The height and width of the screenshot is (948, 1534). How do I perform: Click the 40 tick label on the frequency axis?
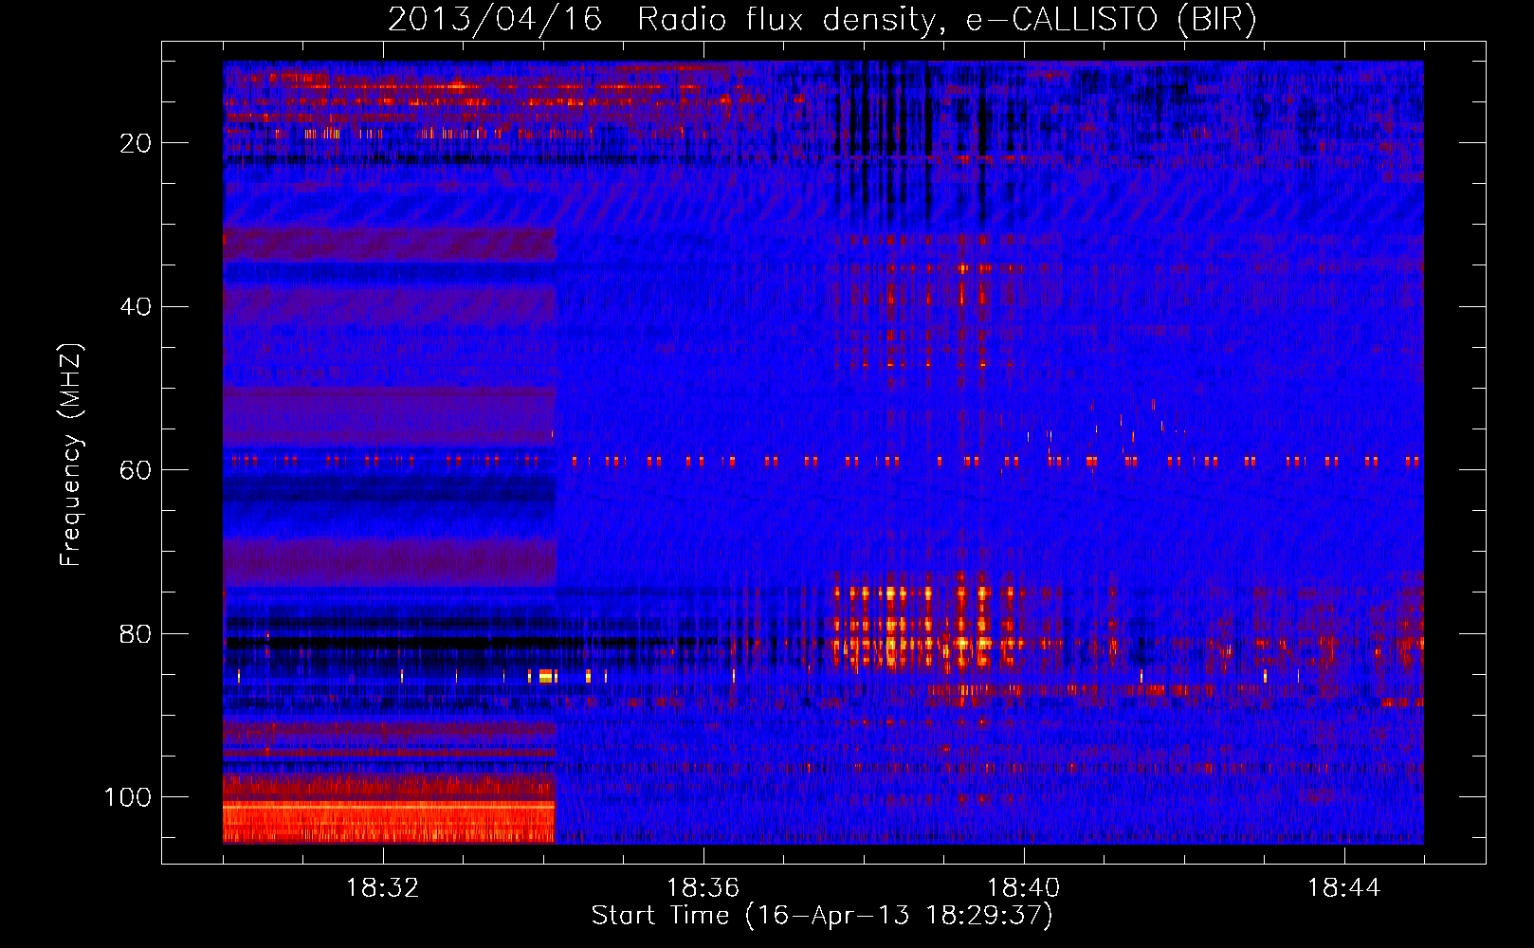pyautogui.click(x=136, y=307)
